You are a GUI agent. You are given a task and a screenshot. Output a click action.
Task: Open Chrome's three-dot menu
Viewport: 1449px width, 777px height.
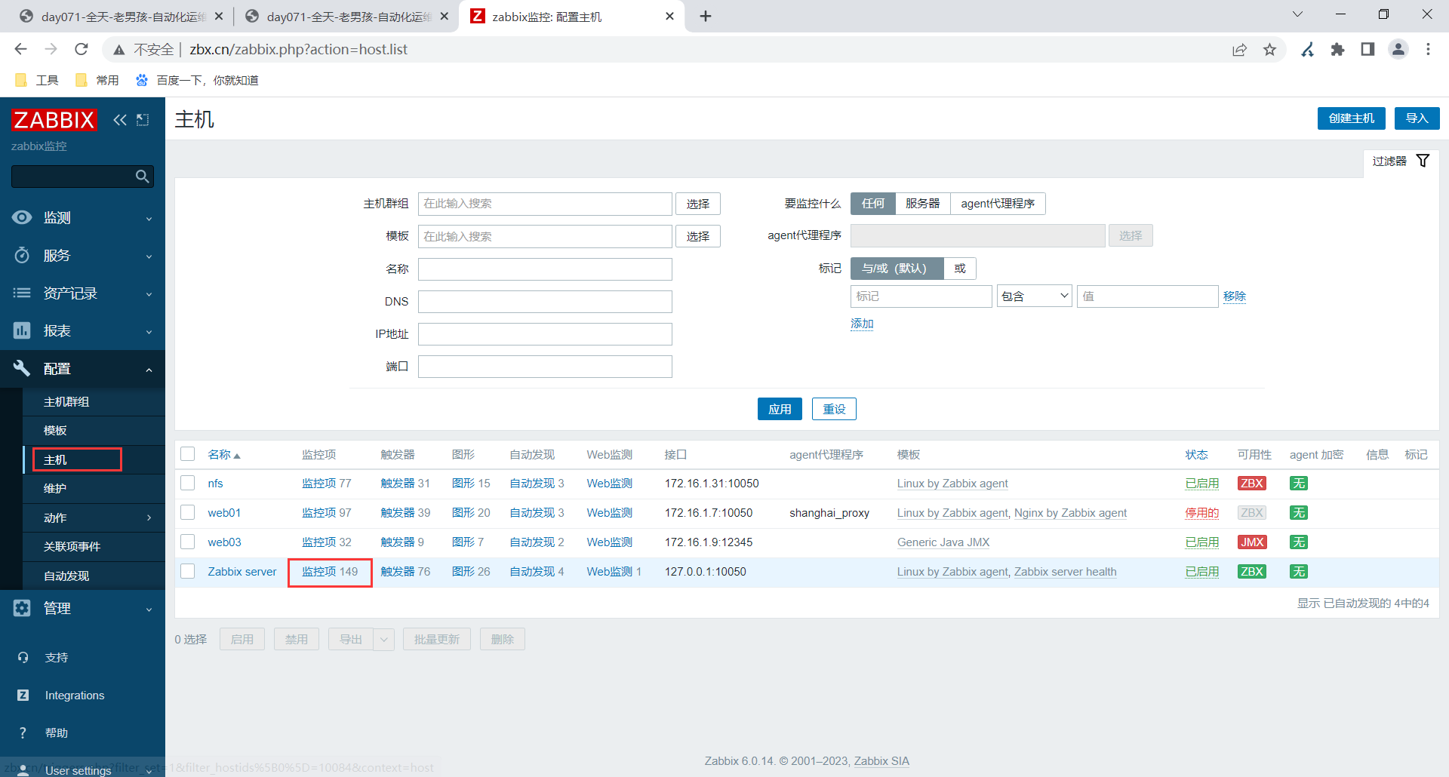[1428, 49]
